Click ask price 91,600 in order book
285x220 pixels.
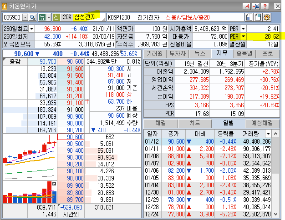coord(71,69)
